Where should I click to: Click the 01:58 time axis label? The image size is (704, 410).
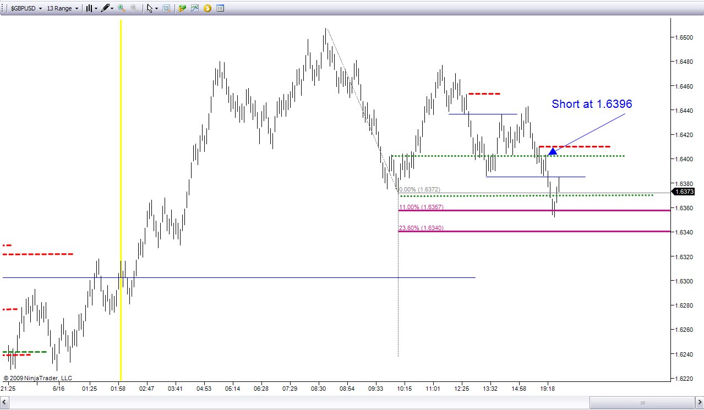pos(118,389)
